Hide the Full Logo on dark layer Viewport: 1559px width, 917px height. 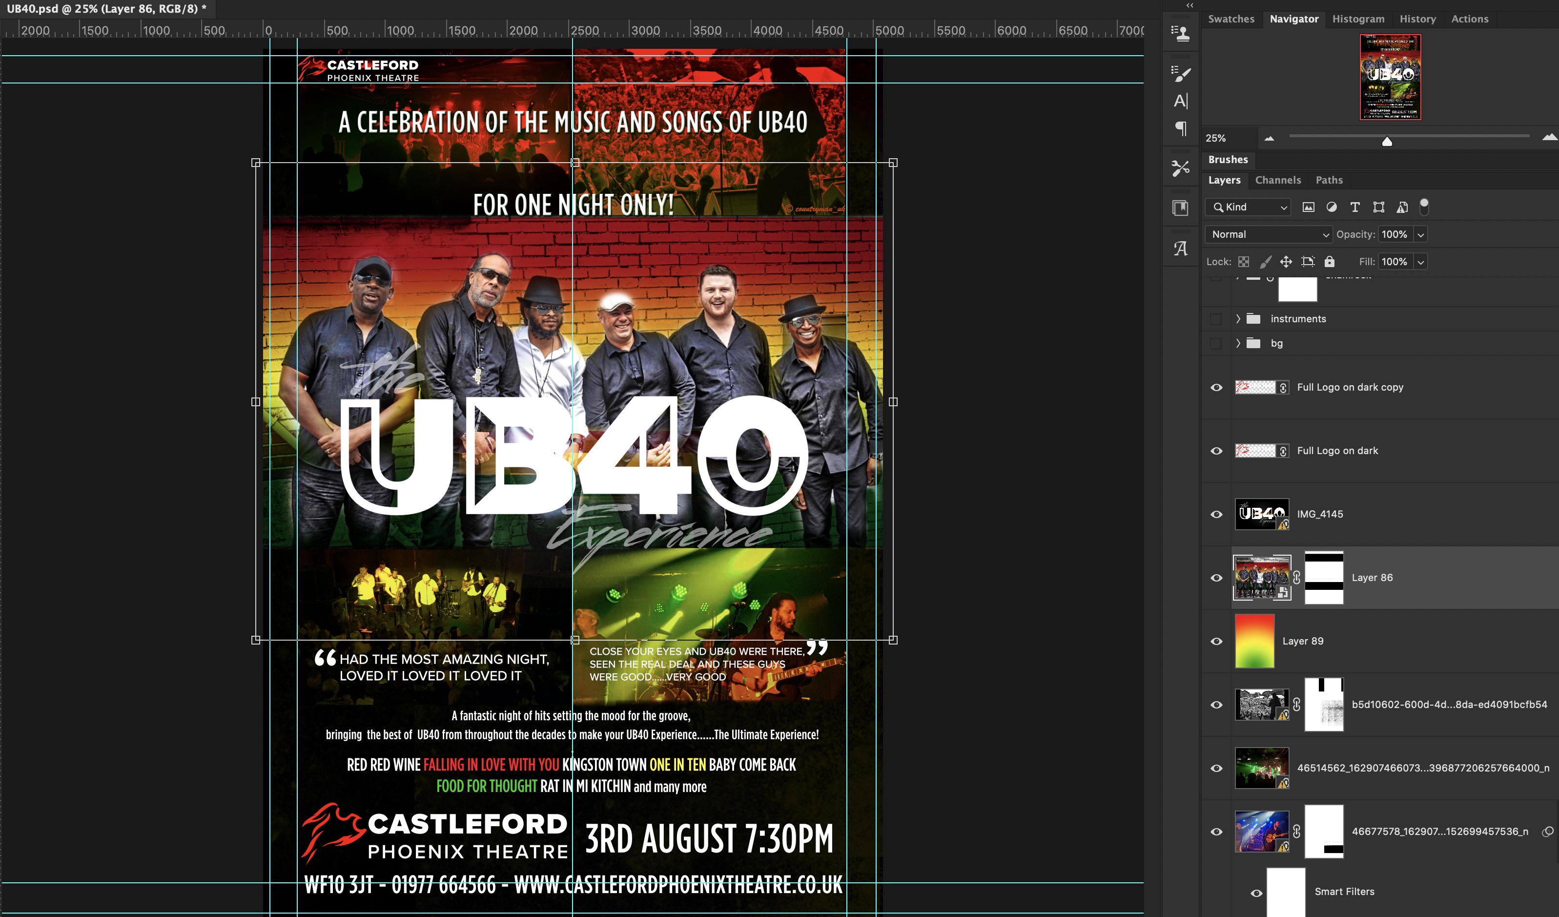click(1216, 451)
